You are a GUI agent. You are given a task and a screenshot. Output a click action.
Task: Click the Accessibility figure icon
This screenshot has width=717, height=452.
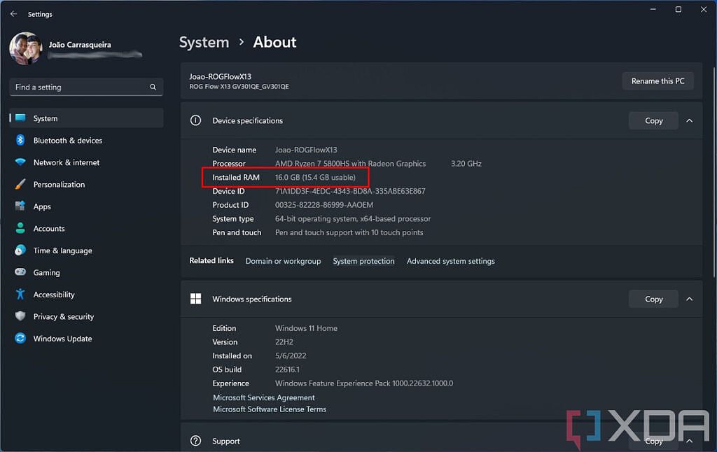coord(21,295)
